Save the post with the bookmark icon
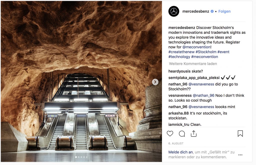Image resolution: width=256 pixels, height=165 pixels. [240, 134]
